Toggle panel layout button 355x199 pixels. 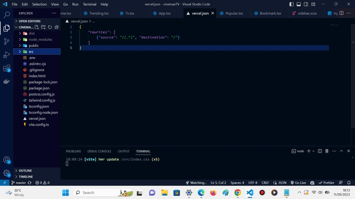[299, 4]
